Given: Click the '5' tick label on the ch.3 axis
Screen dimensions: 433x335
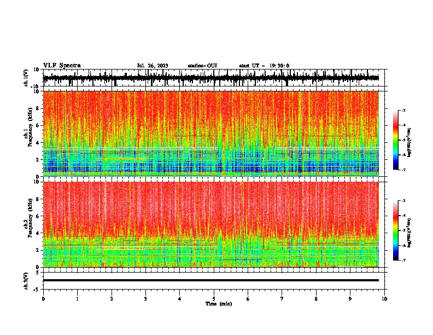Looking at the screenshot, I should [x=38, y=273].
